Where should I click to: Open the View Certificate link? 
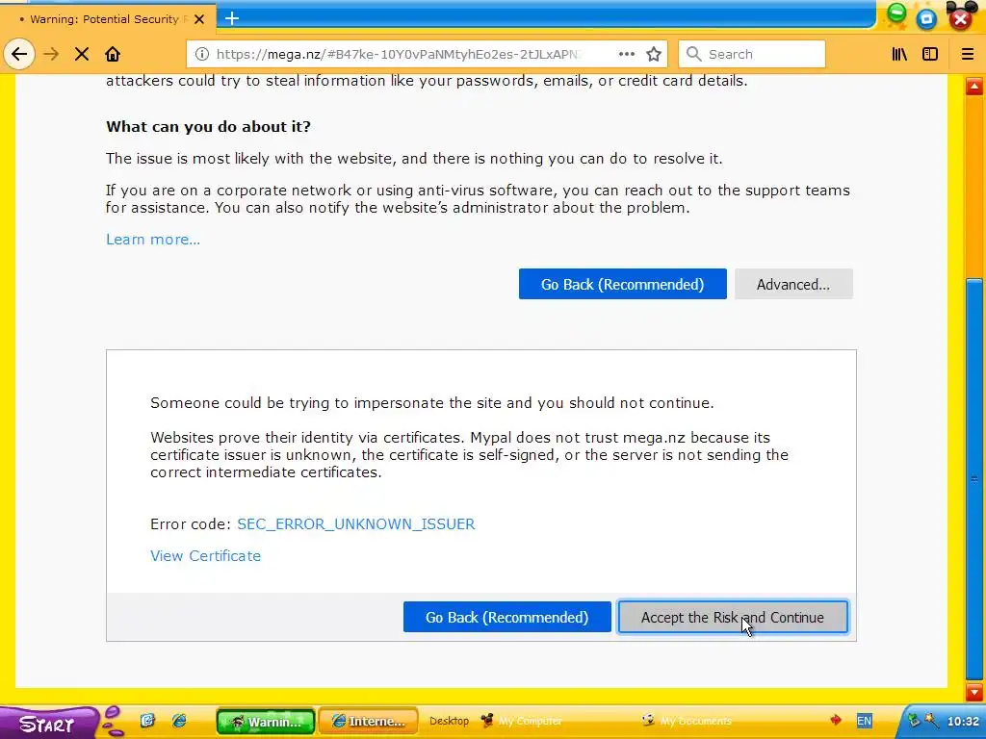click(206, 555)
